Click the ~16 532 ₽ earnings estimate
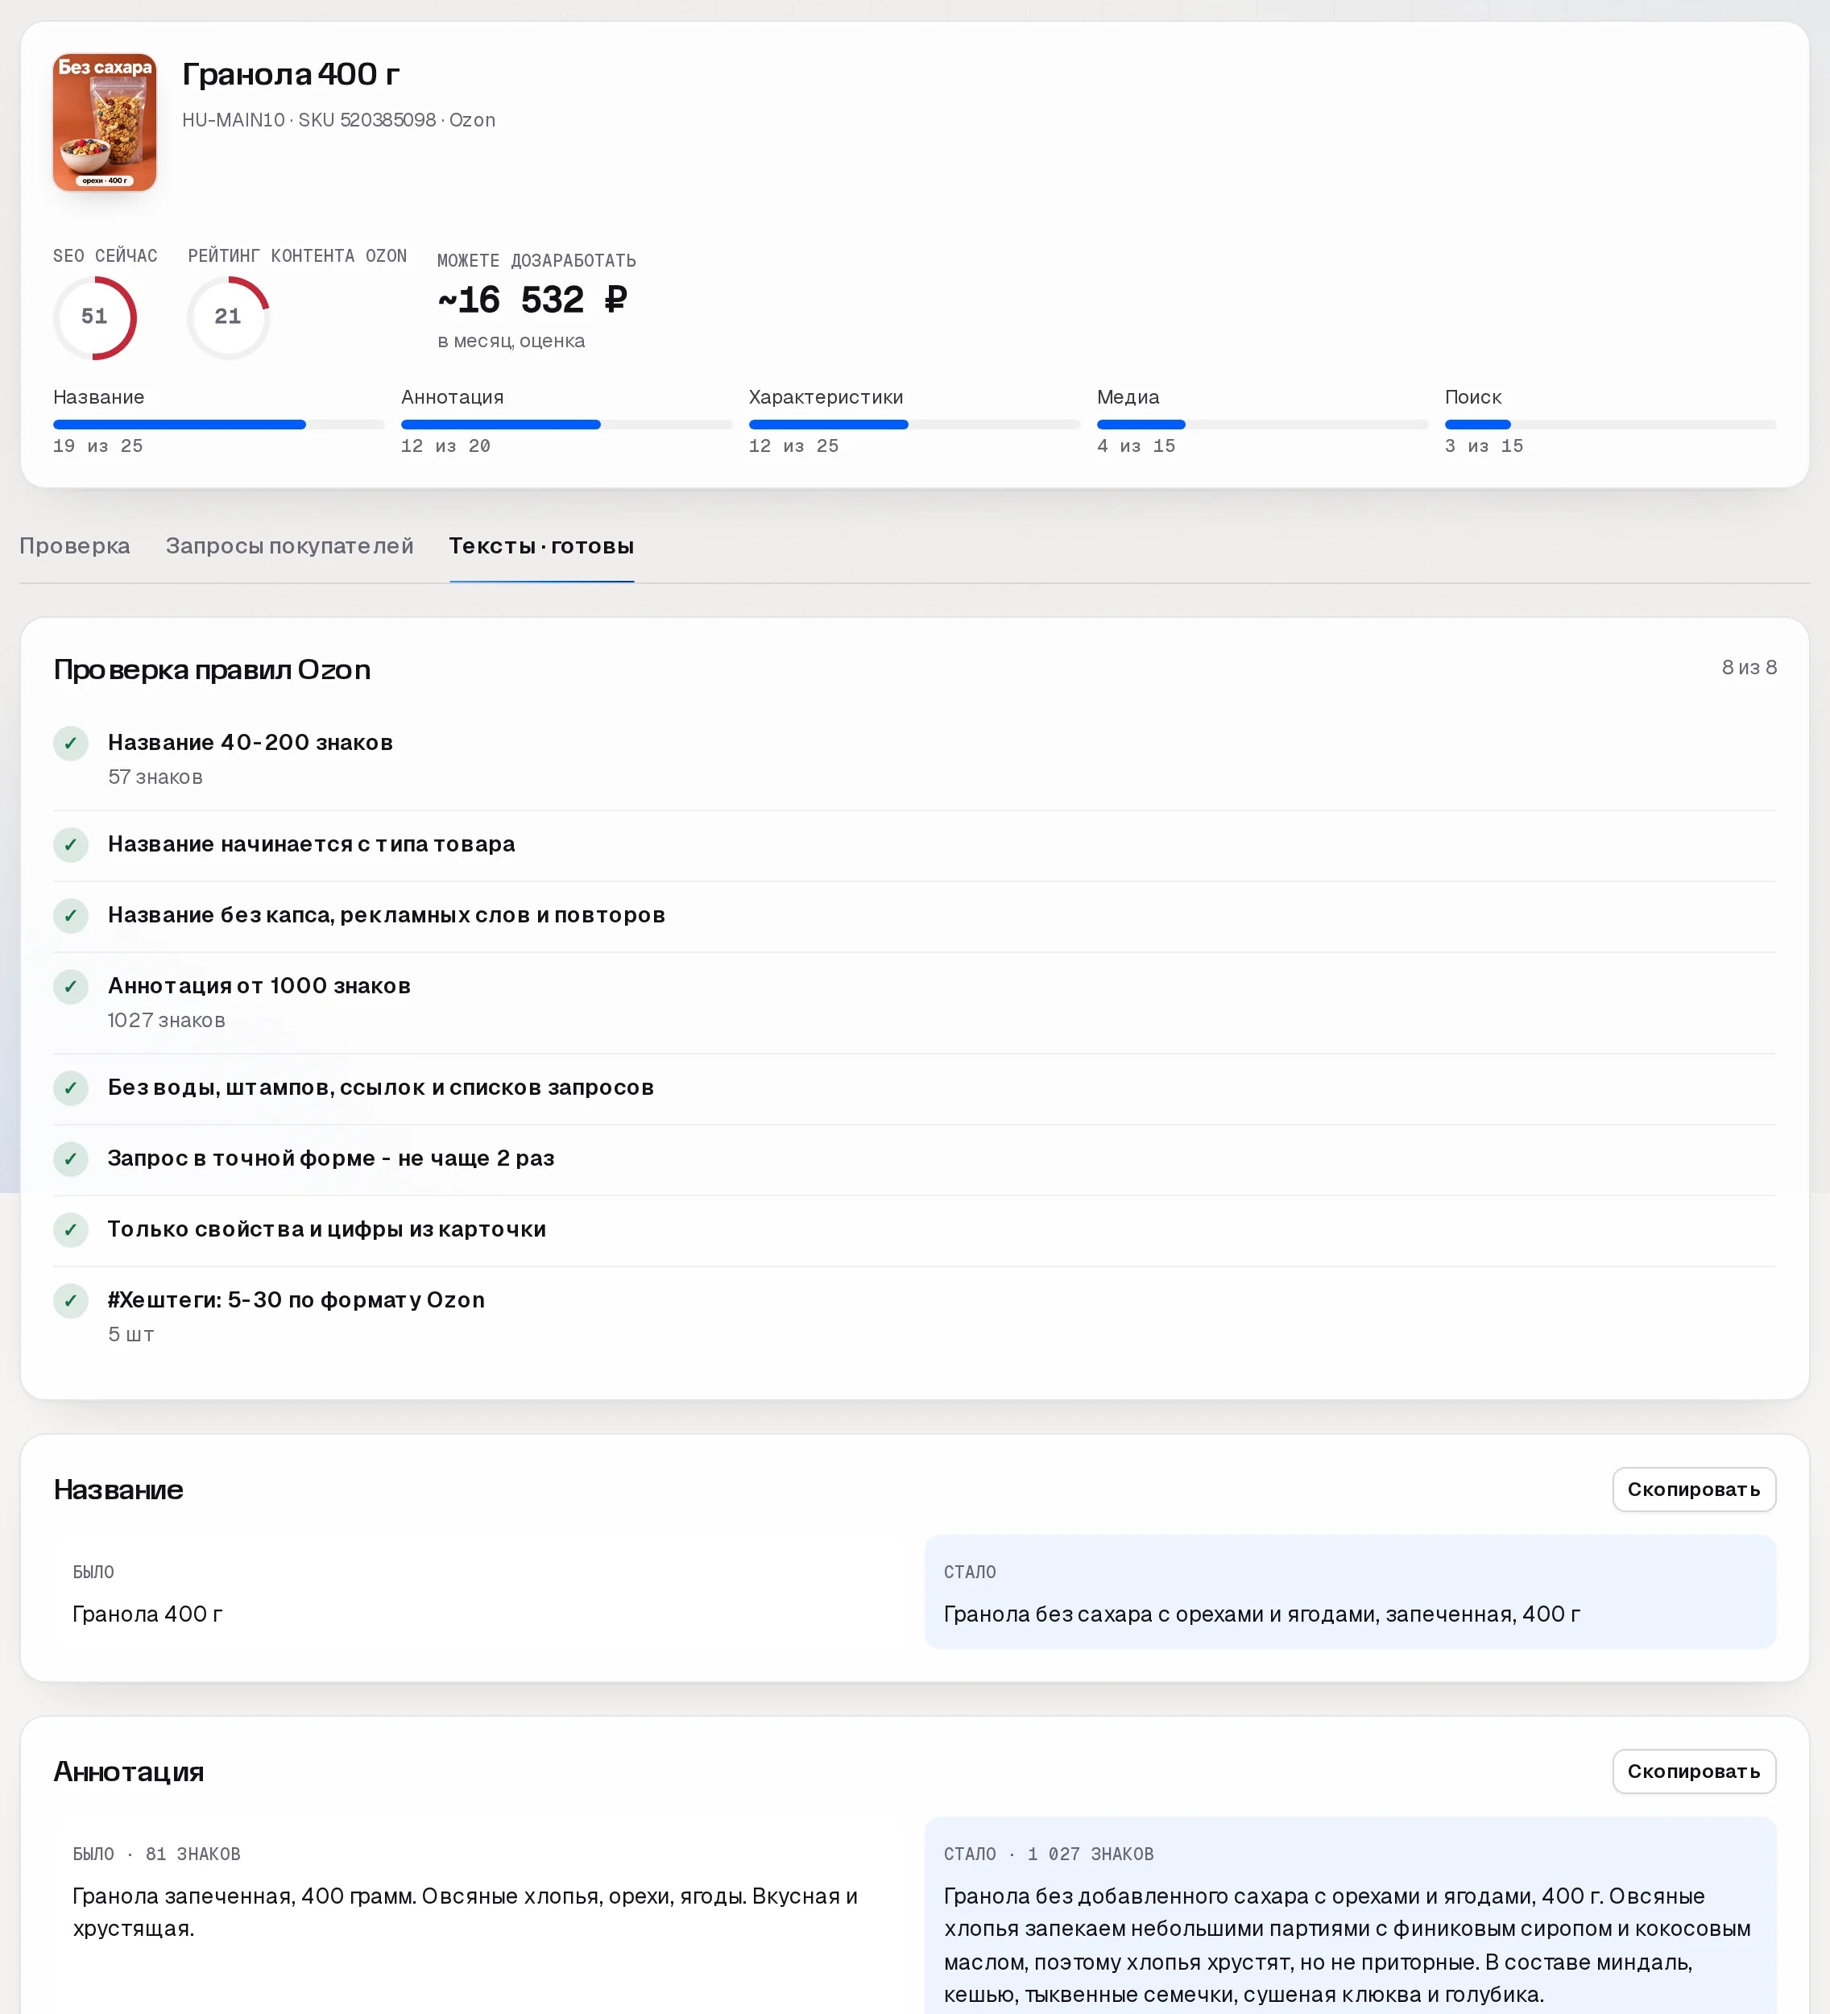The height and width of the screenshot is (2014, 1830). point(532,300)
